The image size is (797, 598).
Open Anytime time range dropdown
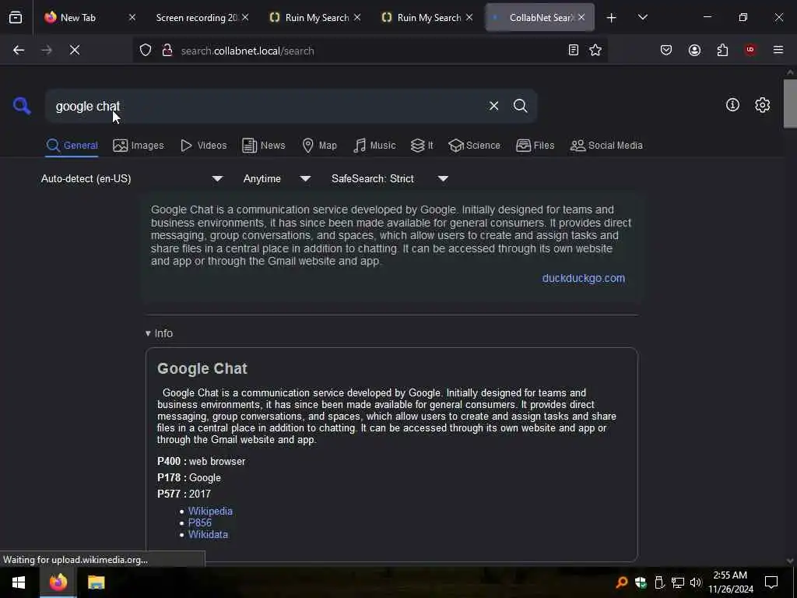[277, 178]
